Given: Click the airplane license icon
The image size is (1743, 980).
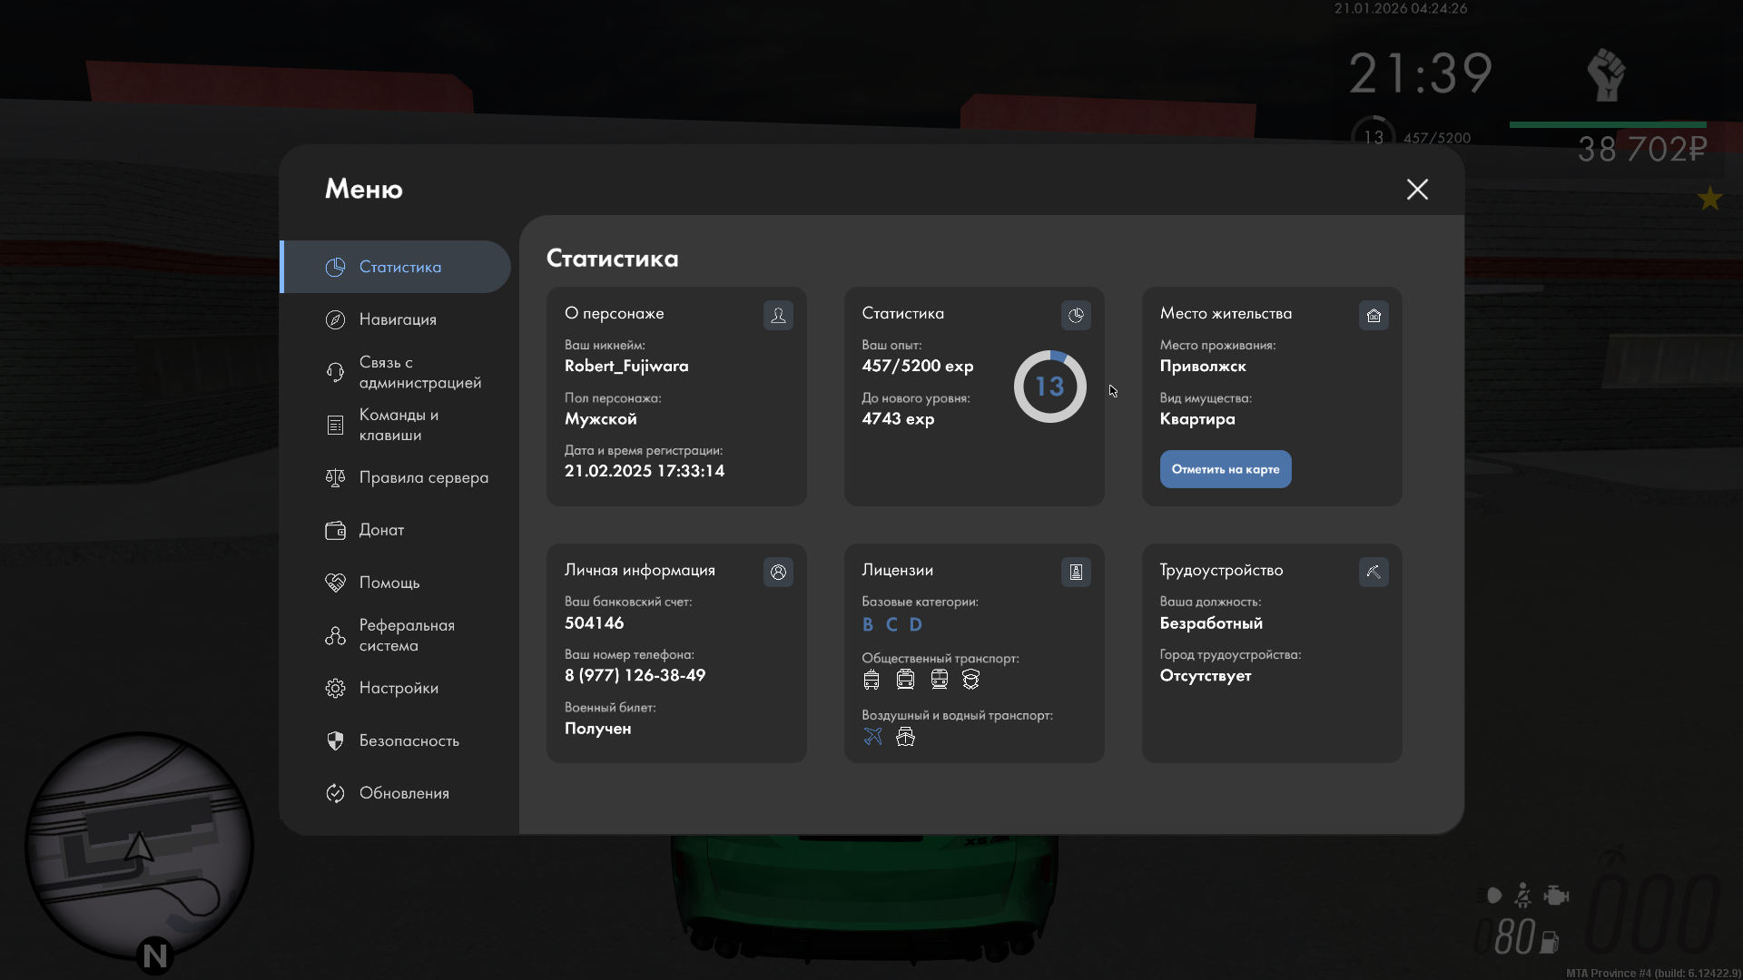Looking at the screenshot, I should click(x=872, y=737).
